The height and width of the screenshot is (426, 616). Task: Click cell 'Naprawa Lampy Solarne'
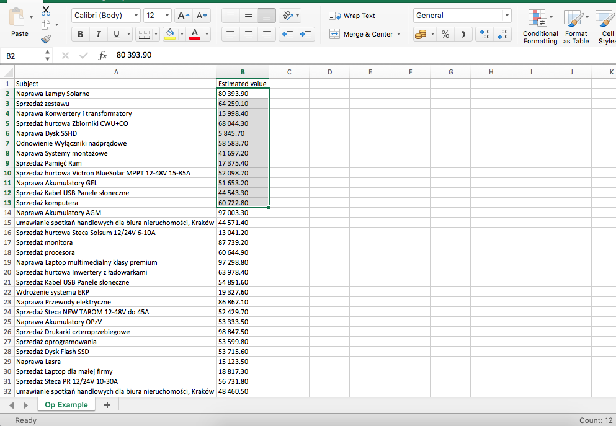(x=116, y=94)
